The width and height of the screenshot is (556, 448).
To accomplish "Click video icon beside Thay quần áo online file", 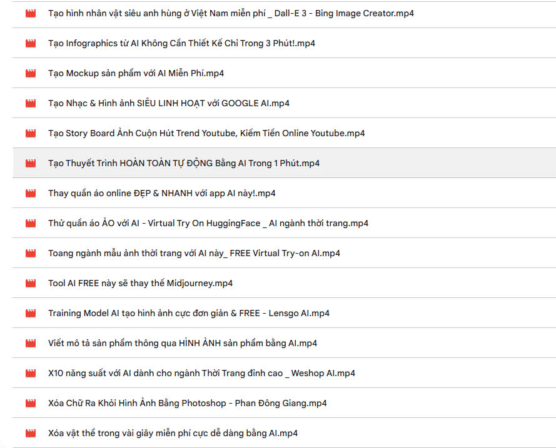I will [x=31, y=193].
